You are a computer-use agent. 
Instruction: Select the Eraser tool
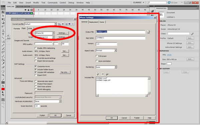[x=3, y=67]
